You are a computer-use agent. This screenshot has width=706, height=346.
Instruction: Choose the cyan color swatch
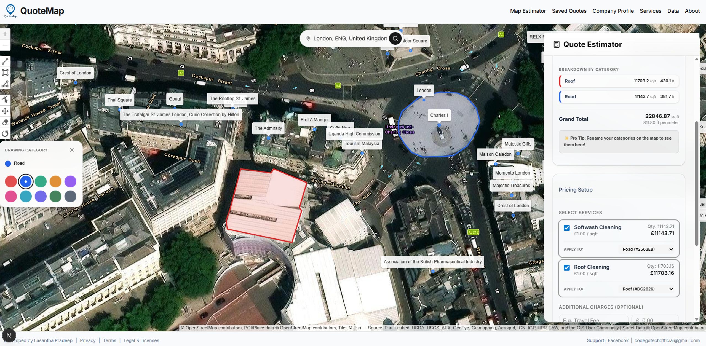click(x=26, y=196)
